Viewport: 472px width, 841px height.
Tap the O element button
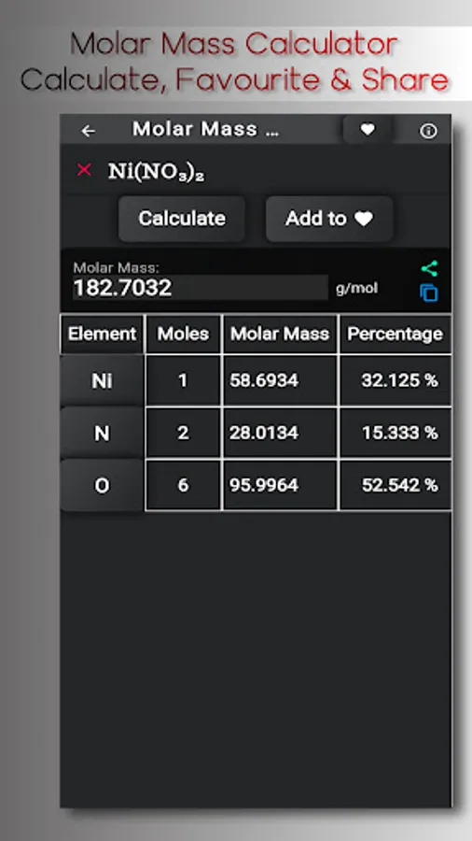pos(102,485)
